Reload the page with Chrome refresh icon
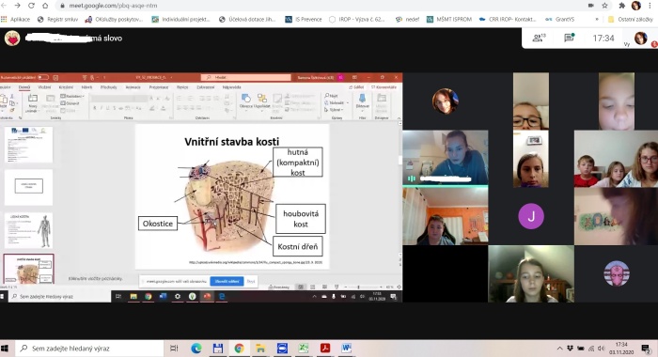Viewport: 658px width, 357px height. pos(31,6)
